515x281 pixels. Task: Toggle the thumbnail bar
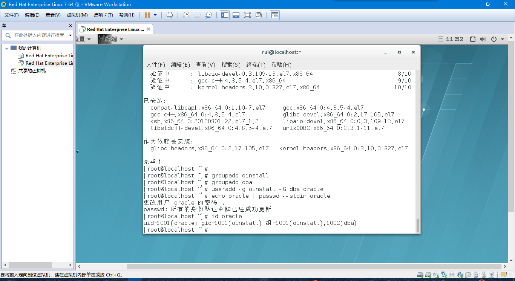236,15
